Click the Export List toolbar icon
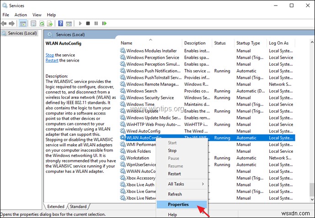This screenshot has width=315, height=218. point(50,23)
